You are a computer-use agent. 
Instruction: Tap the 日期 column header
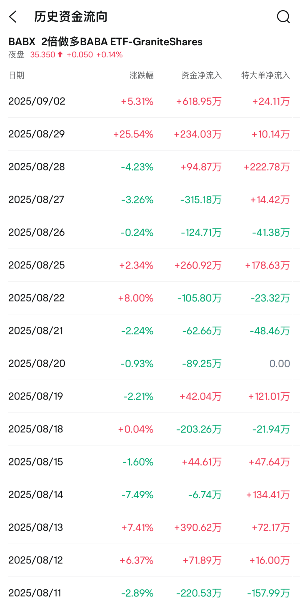(18, 75)
